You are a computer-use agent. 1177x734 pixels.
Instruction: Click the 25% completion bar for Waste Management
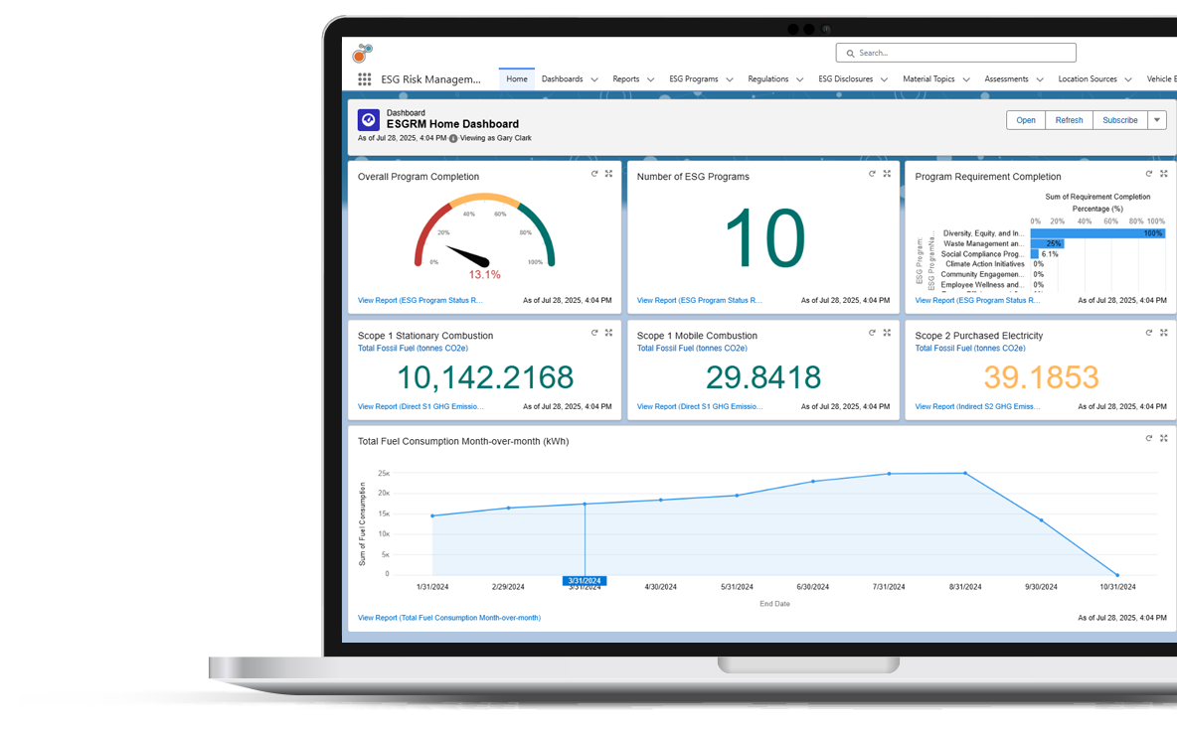pyautogui.click(x=1050, y=242)
